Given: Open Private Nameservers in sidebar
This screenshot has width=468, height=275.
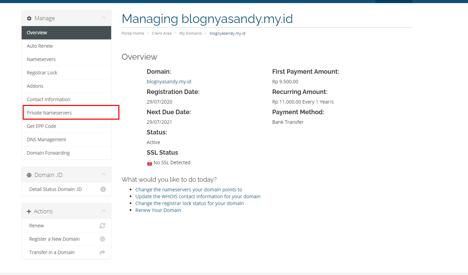Looking at the screenshot, I should pos(66,113).
